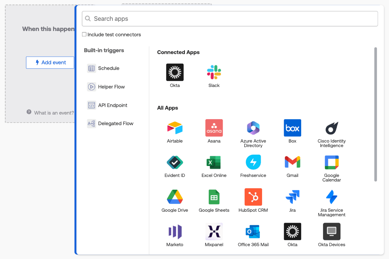Choose the Airtable app icon
Viewport: 389px width, 259px height.
175,128
